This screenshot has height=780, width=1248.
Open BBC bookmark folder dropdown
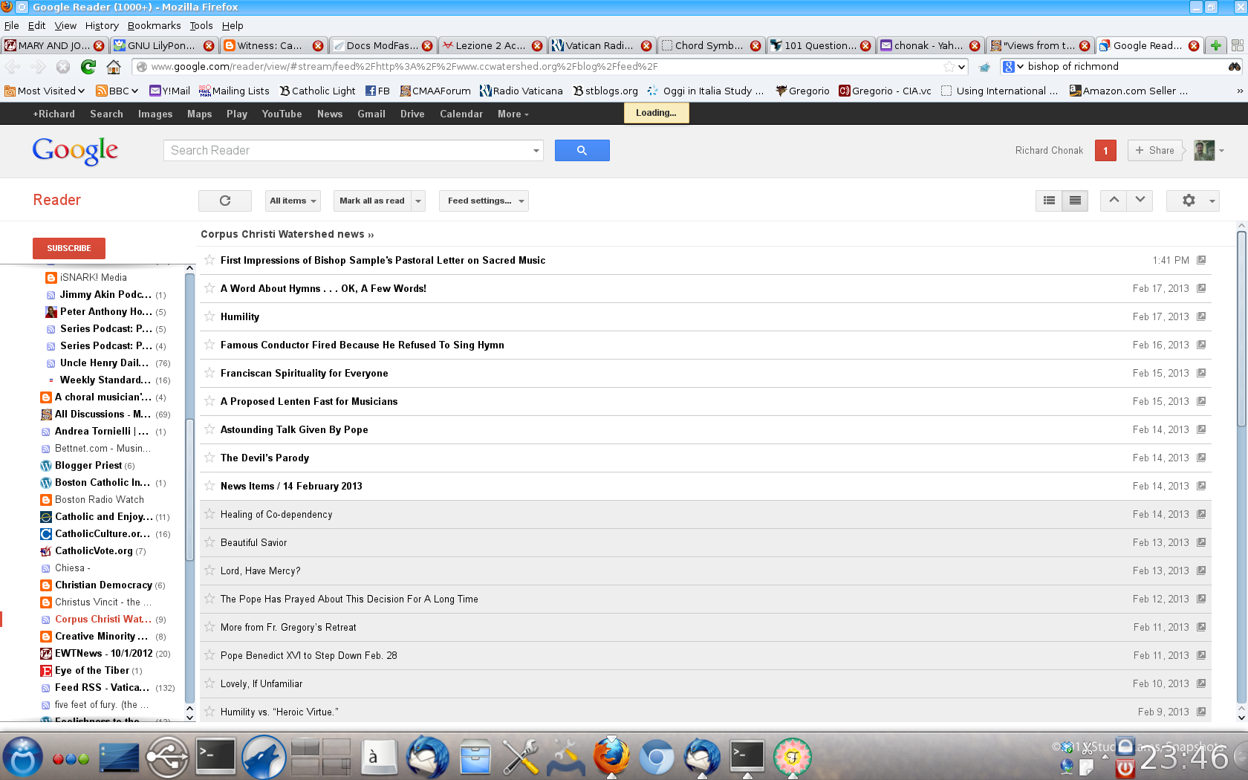point(117,91)
